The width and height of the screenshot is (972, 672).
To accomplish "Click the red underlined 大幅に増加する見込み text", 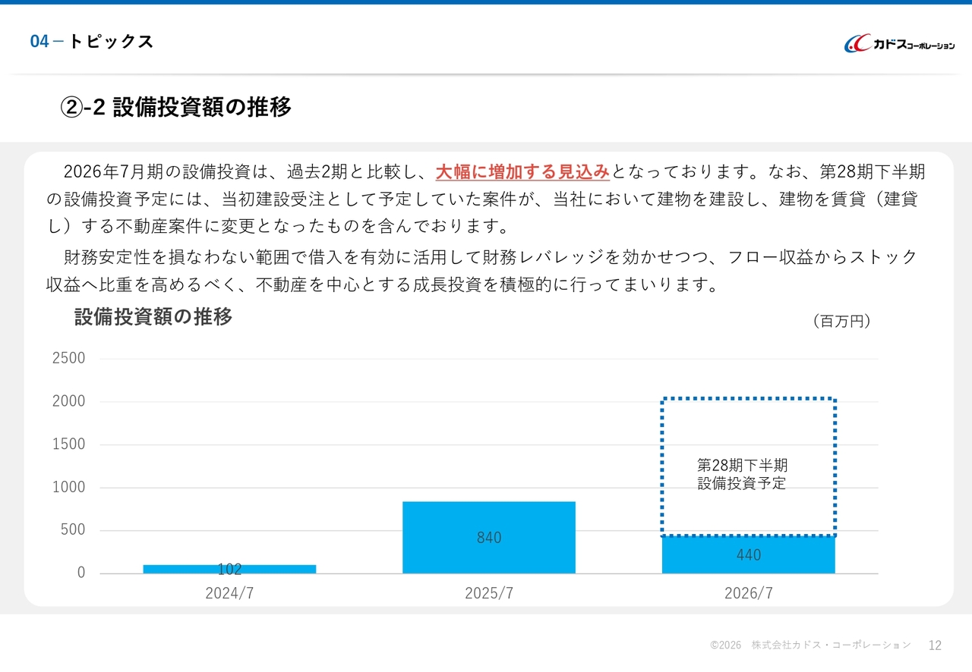I will click(522, 172).
